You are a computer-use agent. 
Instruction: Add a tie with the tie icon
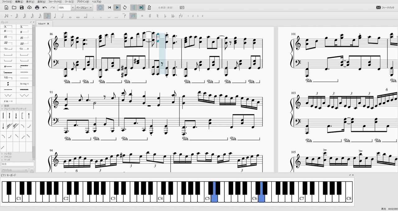coord(124,16)
